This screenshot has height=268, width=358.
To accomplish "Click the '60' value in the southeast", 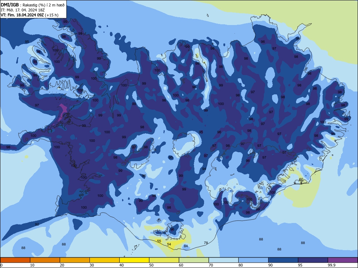I will (x=301, y=179).
